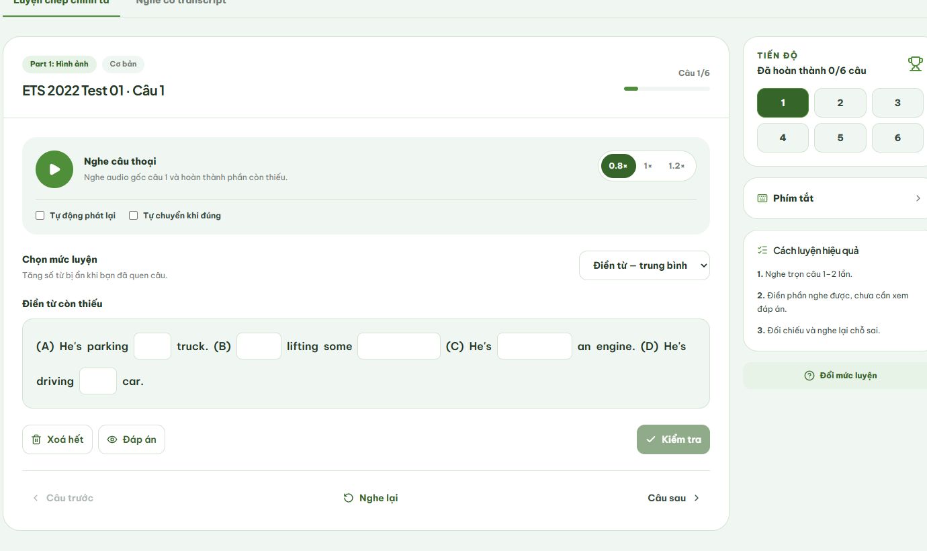Image resolution: width=927 pixels, height=551 pixels.
Task: Go to next question with Câu sau
Action: click(x=673, y=498)
